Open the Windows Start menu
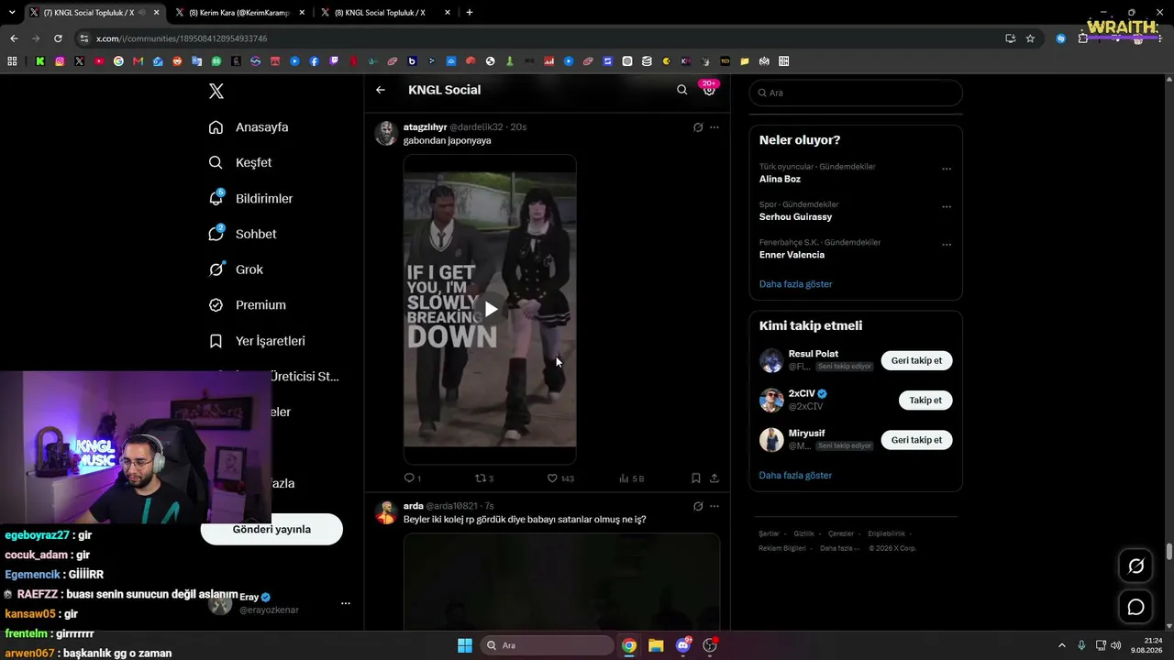 [x=465, y=645]
